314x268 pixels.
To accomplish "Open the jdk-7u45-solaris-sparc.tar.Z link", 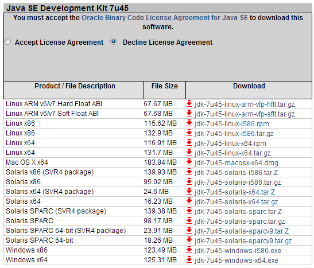I will tap(238, 212).
